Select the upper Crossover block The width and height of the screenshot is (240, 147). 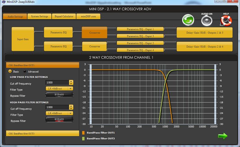(x=94, y=32)
